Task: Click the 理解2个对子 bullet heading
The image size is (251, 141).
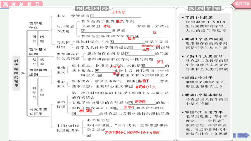Action: point(199,78)
